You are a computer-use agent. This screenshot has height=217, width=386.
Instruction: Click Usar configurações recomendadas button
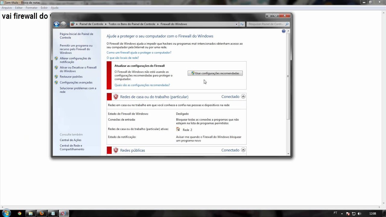215,73
